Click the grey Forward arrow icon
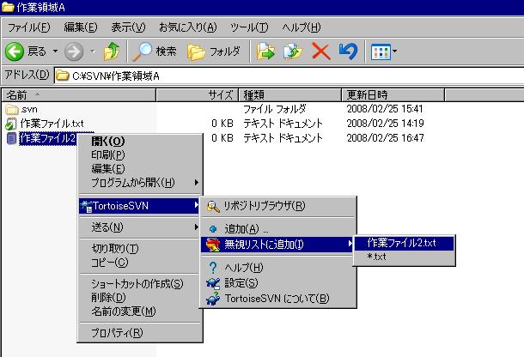Image resolution: width=524 pixels, height=357 pixels. [74, 51]
